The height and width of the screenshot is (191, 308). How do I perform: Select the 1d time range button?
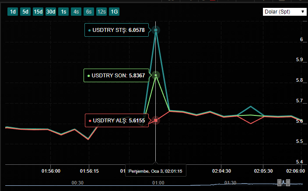click(13, 12)
